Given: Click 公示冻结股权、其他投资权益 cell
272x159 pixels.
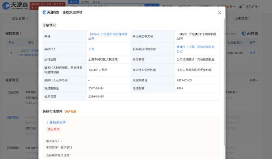Looking at the screenshot, I should (x=196, y=59).
